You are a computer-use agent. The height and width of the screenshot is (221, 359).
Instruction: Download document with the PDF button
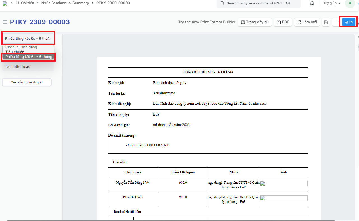[x=283, y=22]
